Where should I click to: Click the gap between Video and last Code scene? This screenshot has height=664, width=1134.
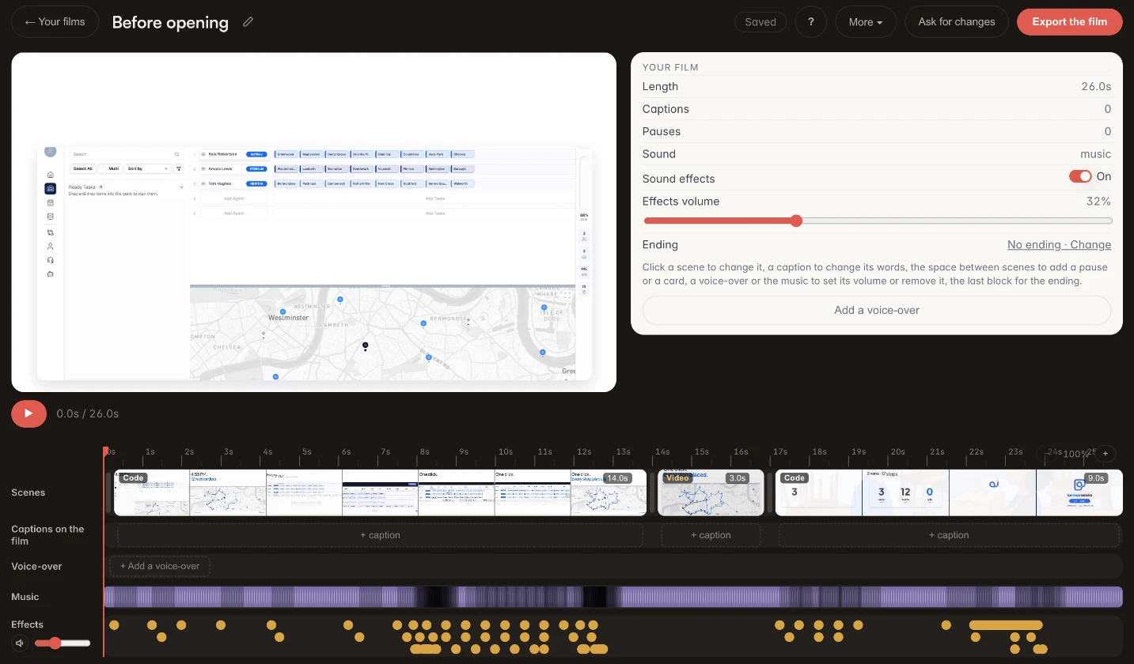click(770, 492)
